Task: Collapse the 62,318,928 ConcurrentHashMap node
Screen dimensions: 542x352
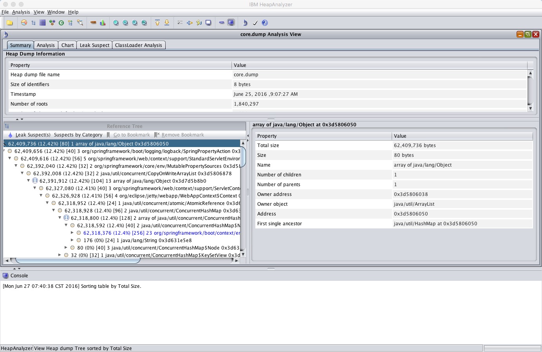Action: click(x=54, y=210)
